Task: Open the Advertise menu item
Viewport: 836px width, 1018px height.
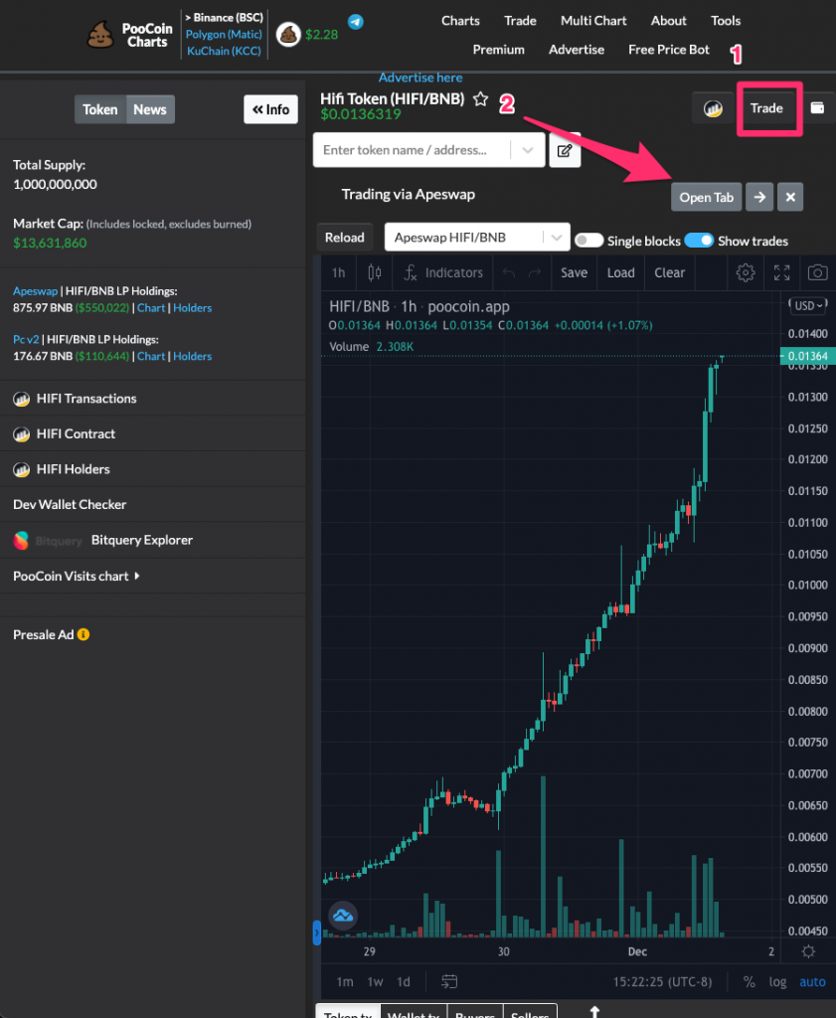Action: coord(577,50)
